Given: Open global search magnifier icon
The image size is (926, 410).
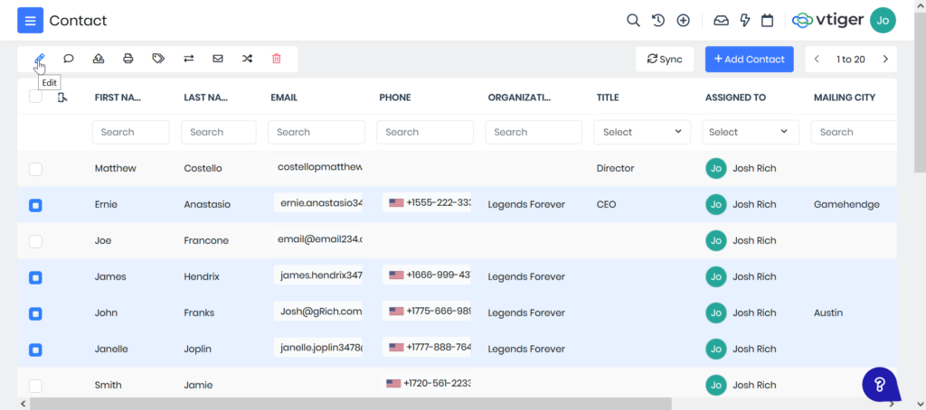Looking at the screenshot, I should click(634, 20).
